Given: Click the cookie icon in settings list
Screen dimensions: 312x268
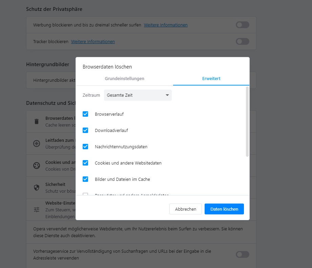Looking at the screenshot, I should click(x=37, y=166).
